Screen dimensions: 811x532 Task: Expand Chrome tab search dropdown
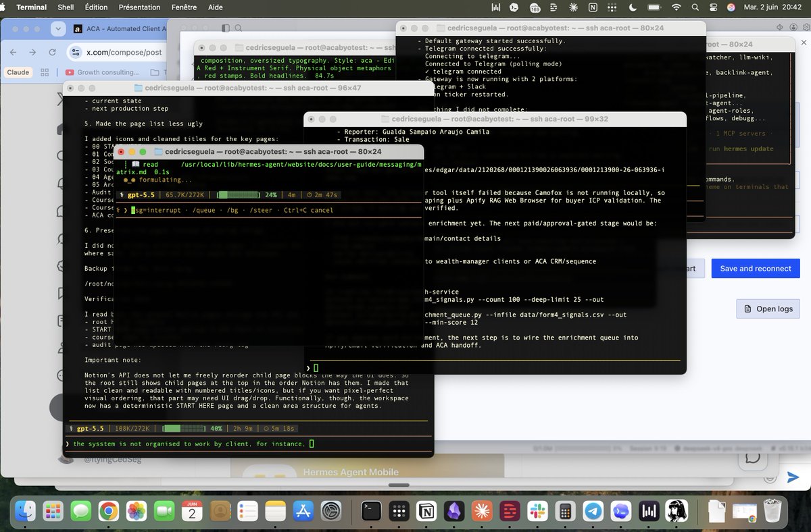pyautogui.click(x=57, y=30)
